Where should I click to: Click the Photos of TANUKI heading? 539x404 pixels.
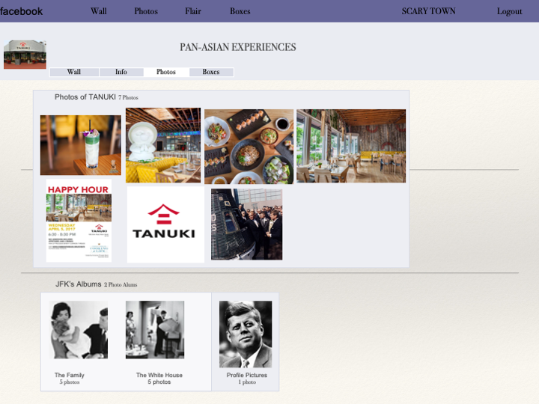click(x=85, y=97)
